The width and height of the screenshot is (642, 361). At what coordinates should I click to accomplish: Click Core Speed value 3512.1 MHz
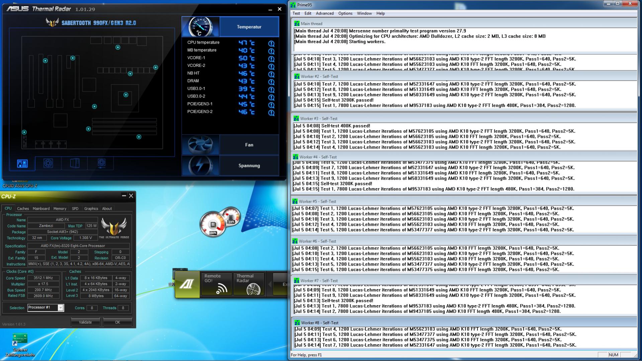pyautogui.click(x=43, y=278)
